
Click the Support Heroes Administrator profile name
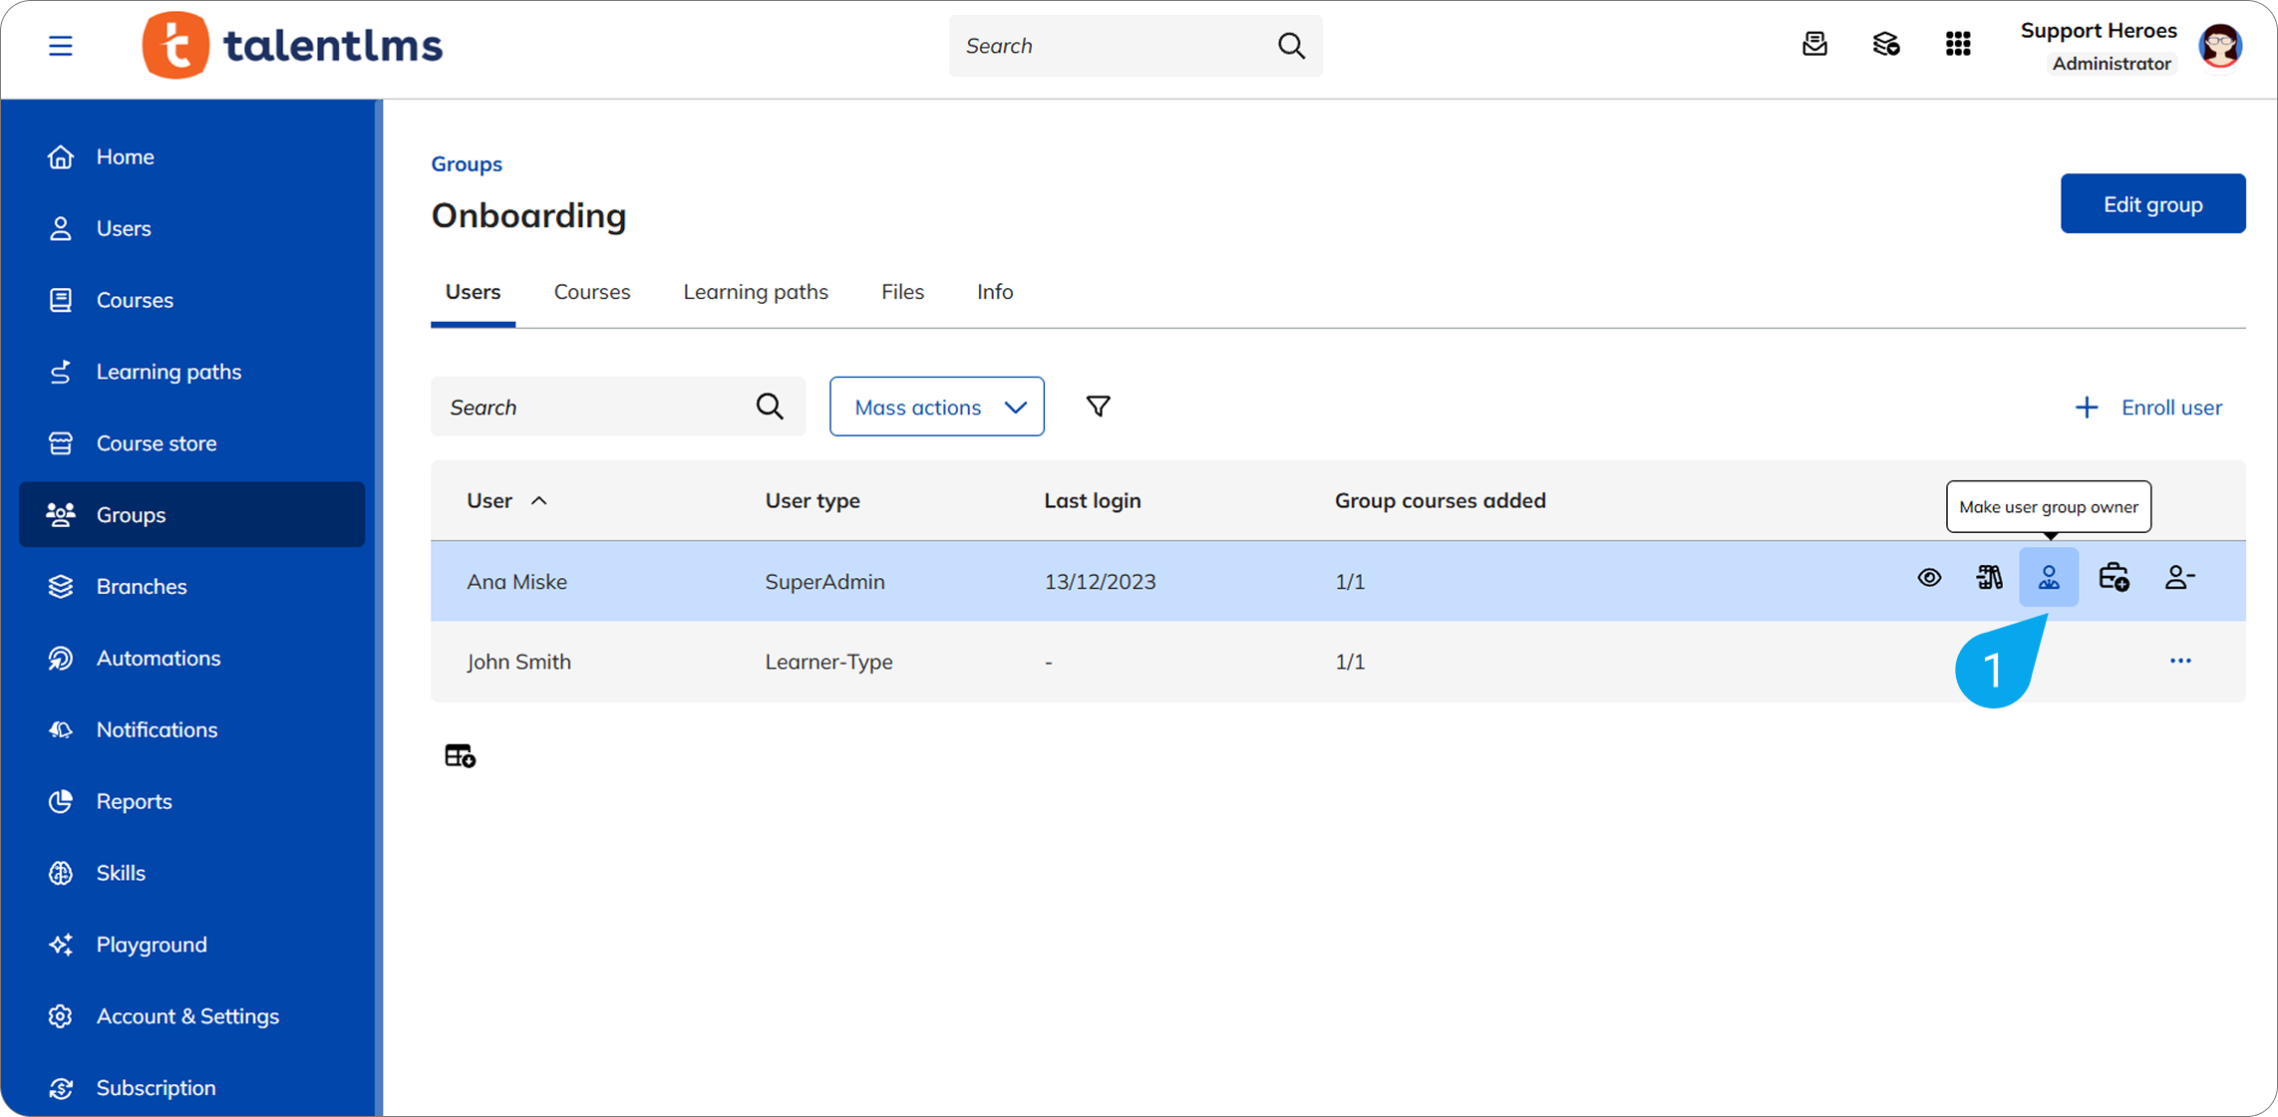coord(2098,47)
